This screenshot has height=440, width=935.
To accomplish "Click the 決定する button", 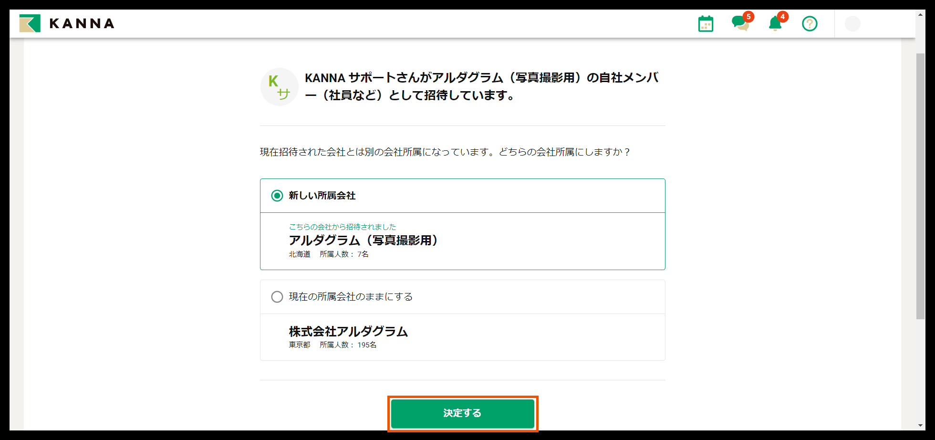I will [462, 413].
